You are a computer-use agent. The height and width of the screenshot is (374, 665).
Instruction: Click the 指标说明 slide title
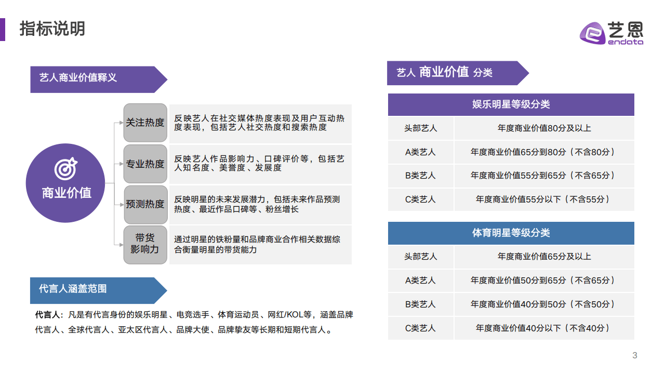click(x=52, y=29)
